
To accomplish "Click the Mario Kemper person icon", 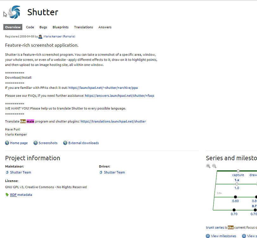I will 40,36.
